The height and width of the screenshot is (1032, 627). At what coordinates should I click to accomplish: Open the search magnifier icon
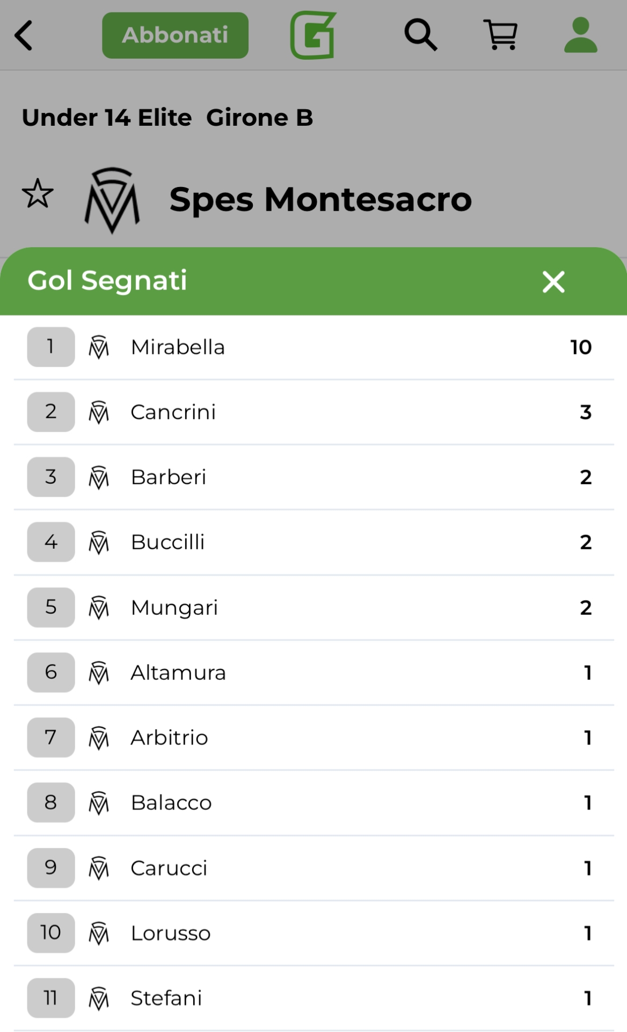(x=420, y=35)
